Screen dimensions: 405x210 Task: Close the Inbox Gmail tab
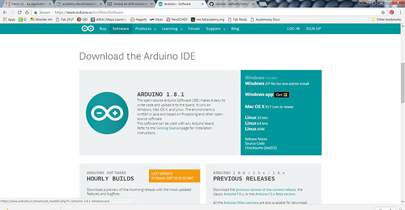tap(50, 4)
